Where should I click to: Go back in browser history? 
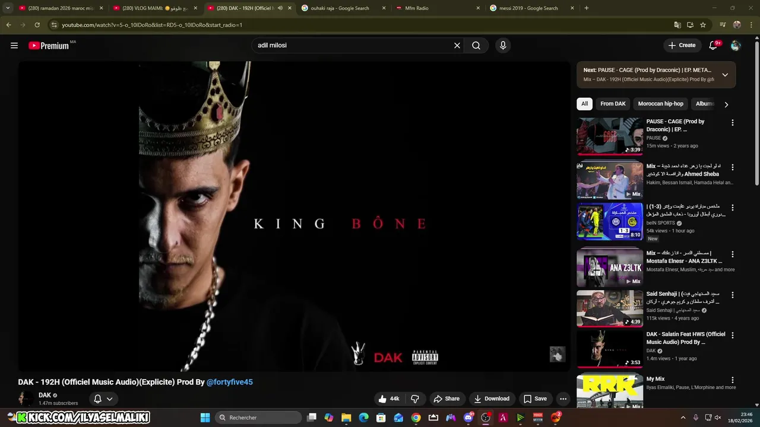pos(8,25)
